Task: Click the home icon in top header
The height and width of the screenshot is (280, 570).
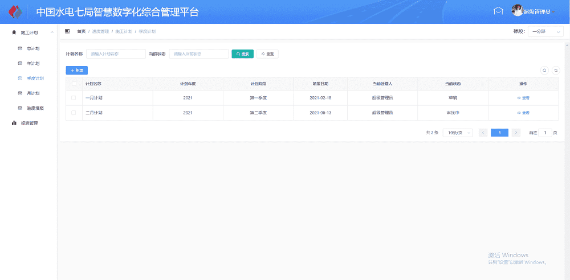Action: pos(498,11)
